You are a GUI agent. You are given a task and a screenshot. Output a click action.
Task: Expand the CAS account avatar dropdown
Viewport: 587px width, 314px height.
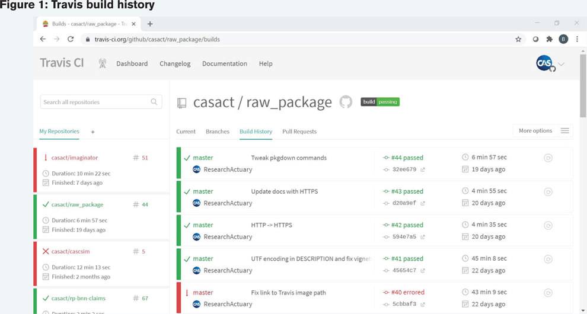(561, 64)
